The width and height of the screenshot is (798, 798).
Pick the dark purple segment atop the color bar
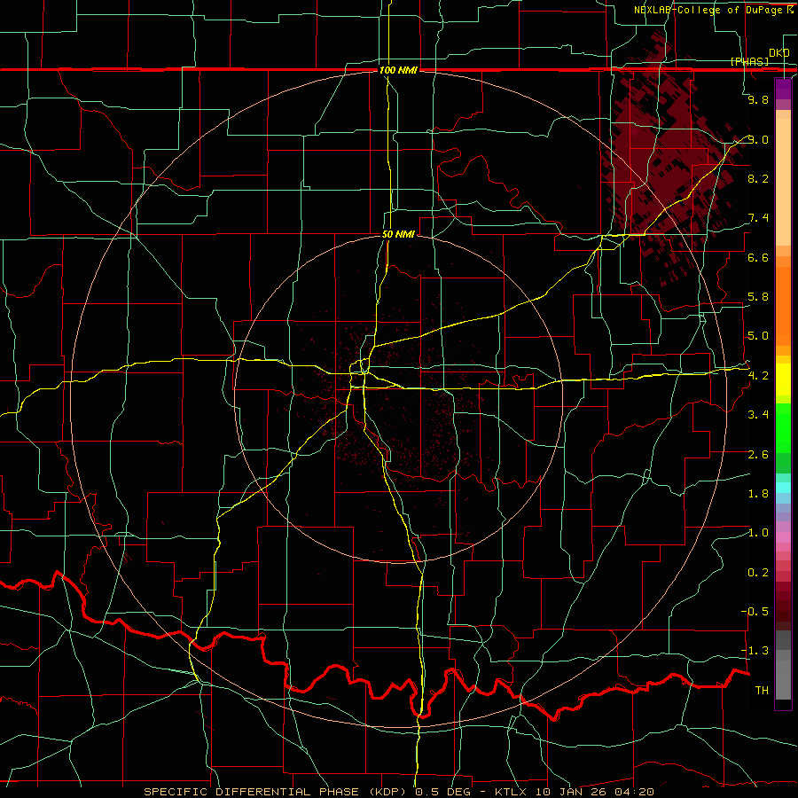point(783,89)
